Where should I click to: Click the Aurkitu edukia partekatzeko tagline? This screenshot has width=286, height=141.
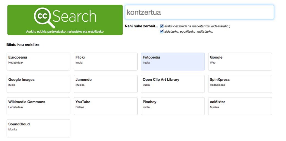point(65,31)
